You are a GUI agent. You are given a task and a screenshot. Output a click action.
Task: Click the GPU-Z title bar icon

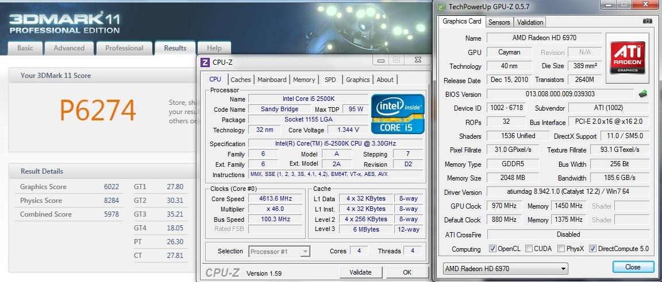(441, 6)
